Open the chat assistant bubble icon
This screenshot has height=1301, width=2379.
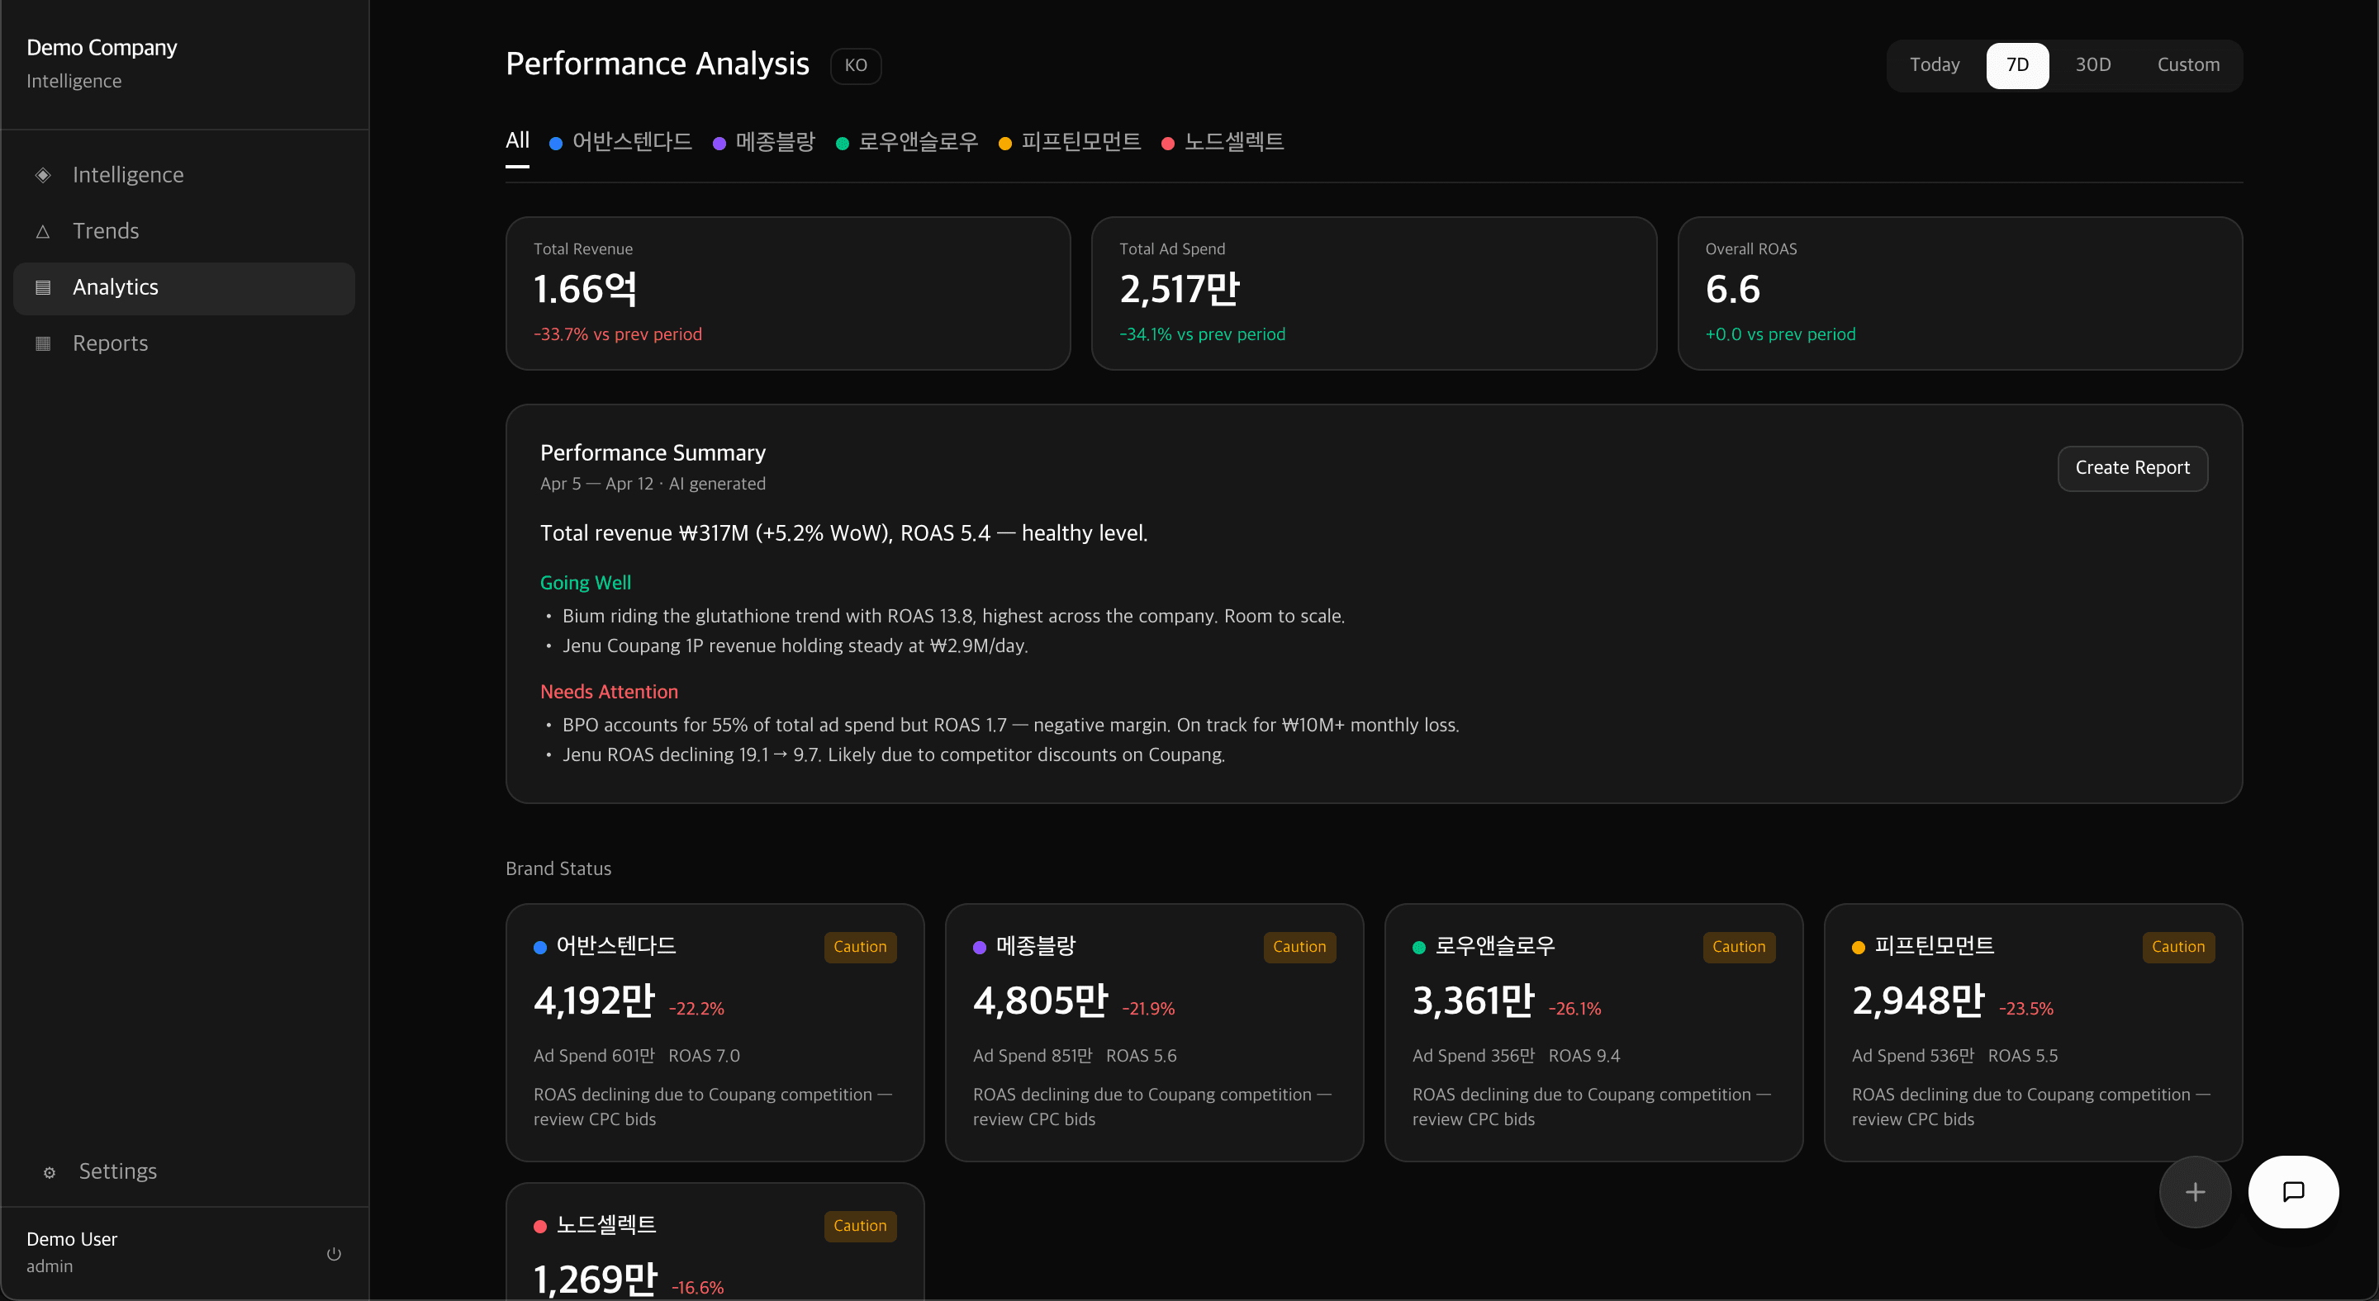point(2293,1192)
